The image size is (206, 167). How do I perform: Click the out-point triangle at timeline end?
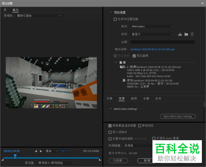[x=100, y=160]
